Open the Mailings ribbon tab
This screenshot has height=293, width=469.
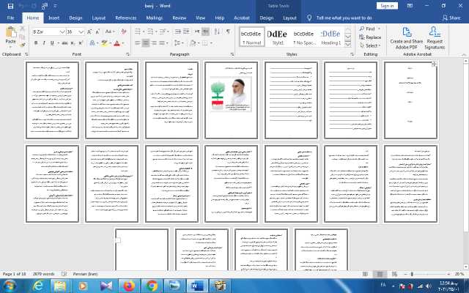pos(154,17)
